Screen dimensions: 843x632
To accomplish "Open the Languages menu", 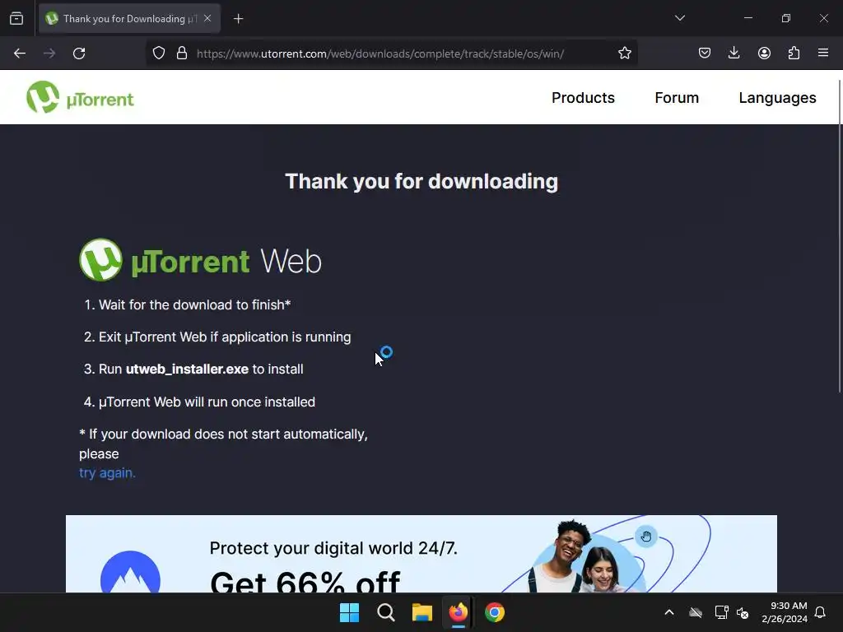I will [777, 98].
